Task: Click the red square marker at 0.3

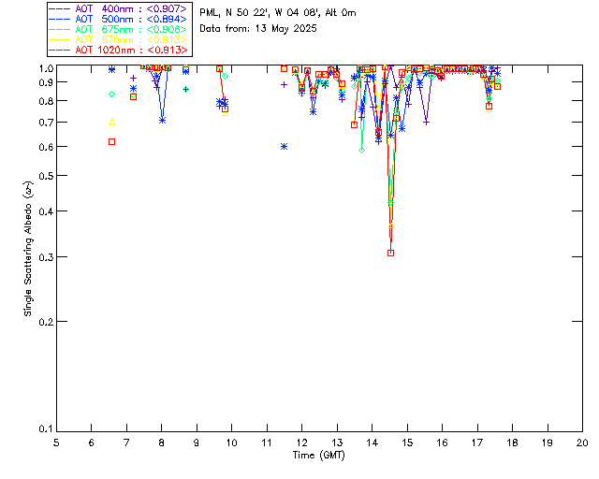Action: (390, 253)
